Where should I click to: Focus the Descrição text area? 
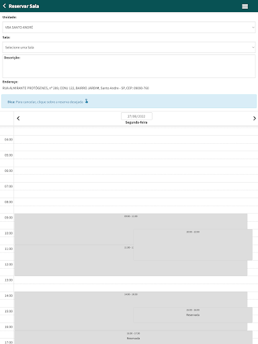point(129,67)
